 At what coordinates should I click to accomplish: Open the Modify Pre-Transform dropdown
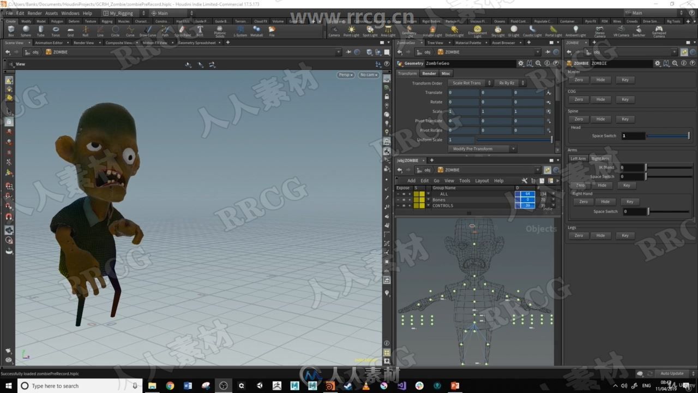tap(482, 148)
